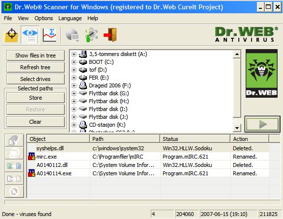This screenshot has height=219, width=283.
Task: Click the delete file side icon
Action: point(14,192)
